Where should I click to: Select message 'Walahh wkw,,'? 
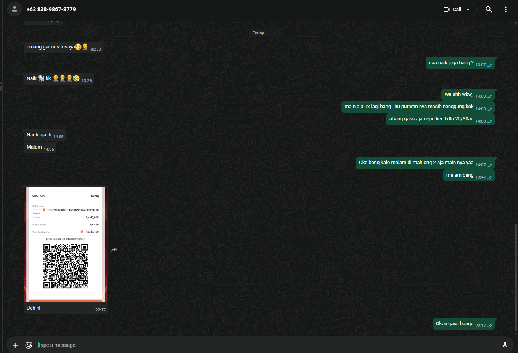[x=468, y=95]
